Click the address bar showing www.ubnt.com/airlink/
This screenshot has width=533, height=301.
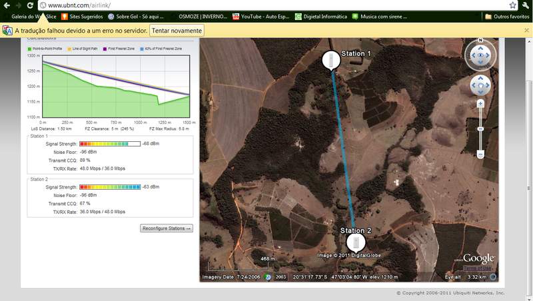274,5
